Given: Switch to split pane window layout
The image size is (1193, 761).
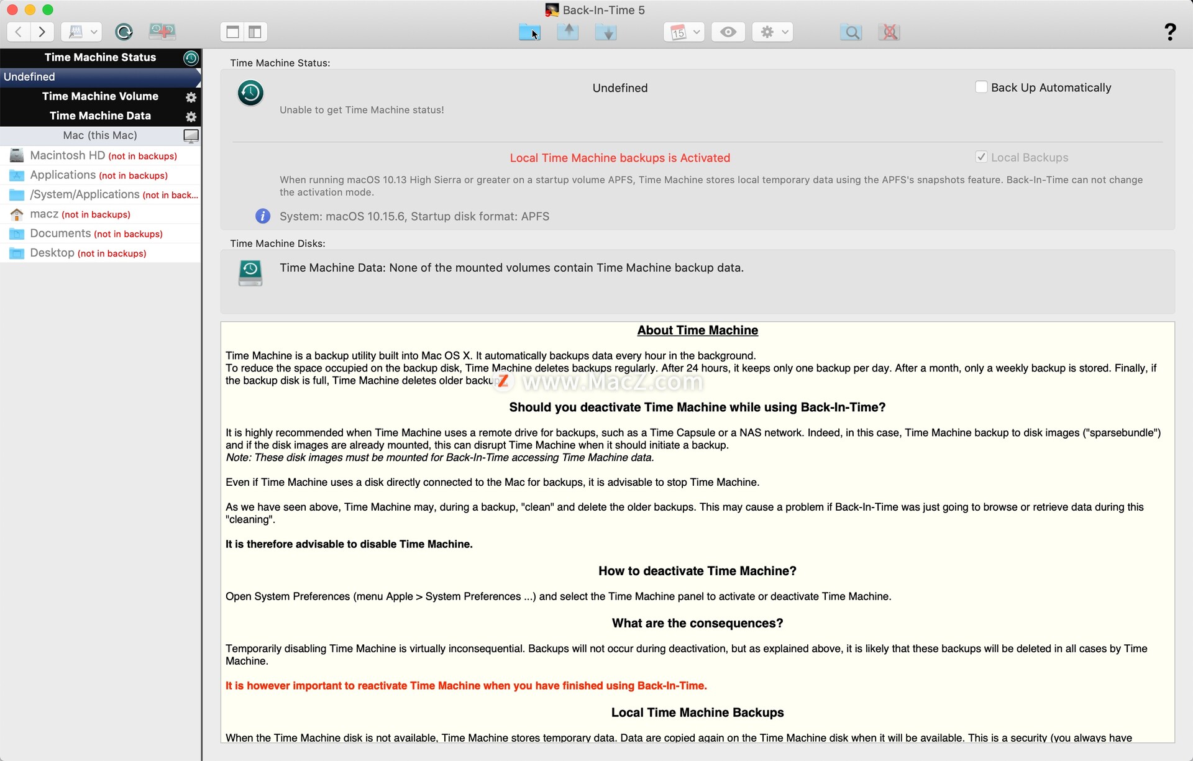Looking at the screenshot, I should [x=255, y=32].
